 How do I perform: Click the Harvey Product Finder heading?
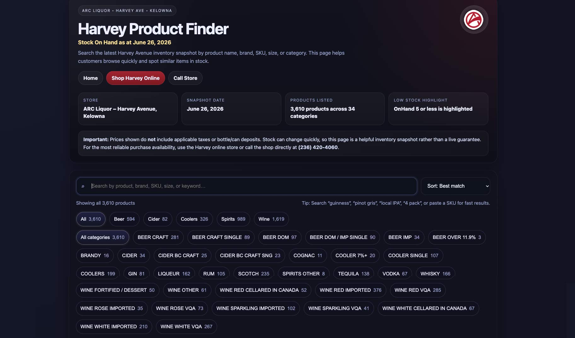coord(153,29)
